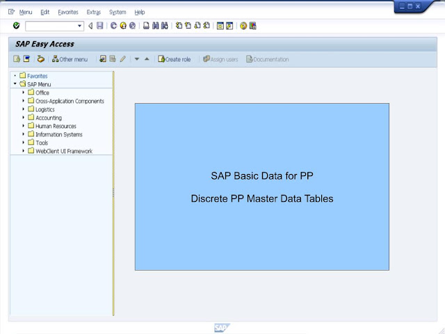Click the Last Page icon
Viewport: 445px width, 334px height.
click(207, 26)
